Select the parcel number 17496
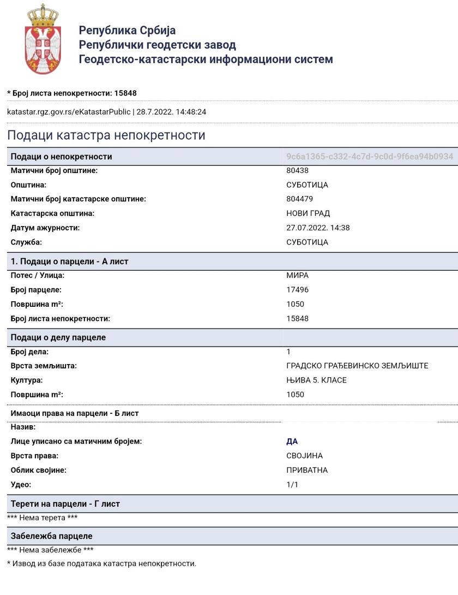458x595 pixels. click(x=297, y=290)
